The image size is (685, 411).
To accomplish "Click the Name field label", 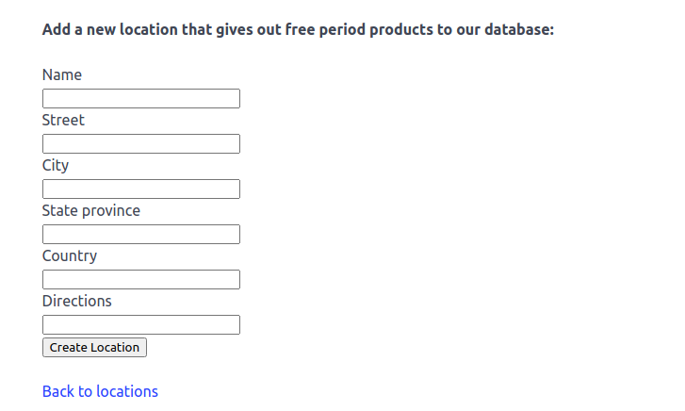I will [62, 74].
